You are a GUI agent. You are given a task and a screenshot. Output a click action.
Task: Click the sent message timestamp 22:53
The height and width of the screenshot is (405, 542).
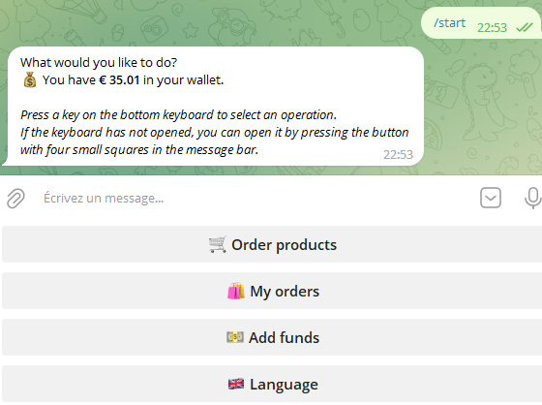tap(492, 27)
